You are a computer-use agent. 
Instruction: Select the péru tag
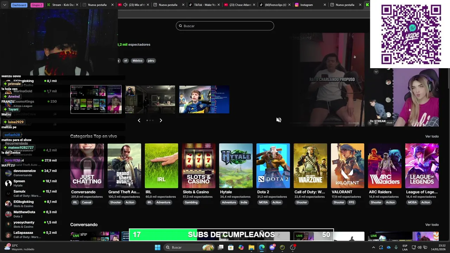click(x=151, y=61)
